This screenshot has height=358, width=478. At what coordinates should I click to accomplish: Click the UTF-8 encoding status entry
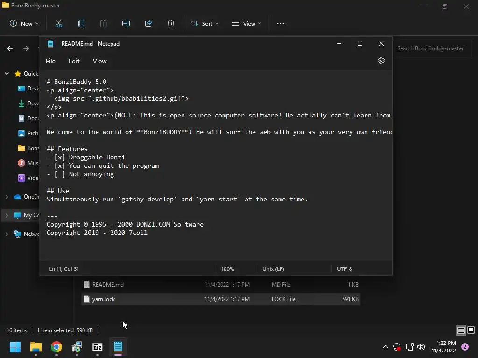click(344, 269)
